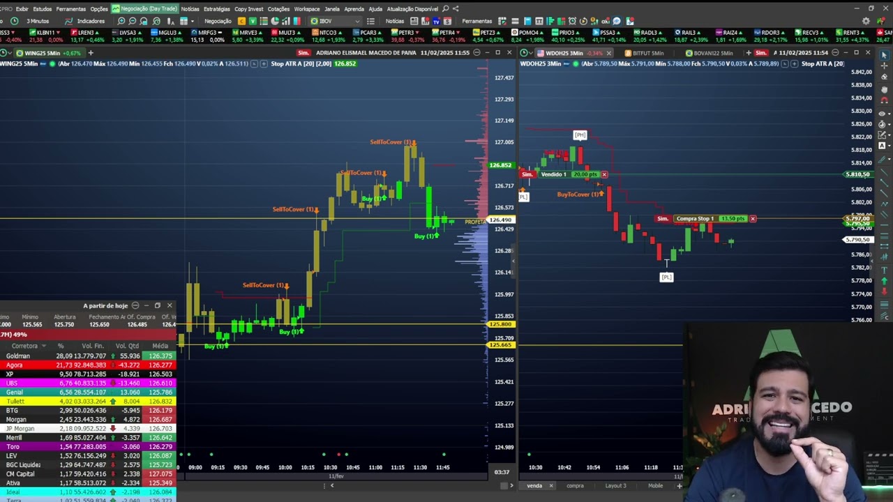Image resolution: width=893 pixels, height=502 pixels.
Task: Select the Goldman broker row
Action: click(x=88, y=356)
